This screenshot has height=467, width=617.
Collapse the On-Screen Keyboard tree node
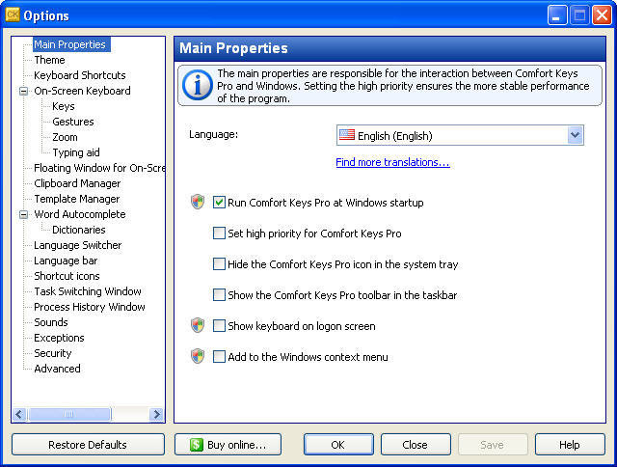pos(23,91)
